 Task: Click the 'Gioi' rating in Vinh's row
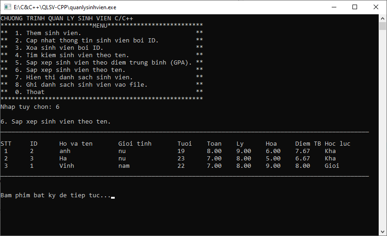[332, 165]
